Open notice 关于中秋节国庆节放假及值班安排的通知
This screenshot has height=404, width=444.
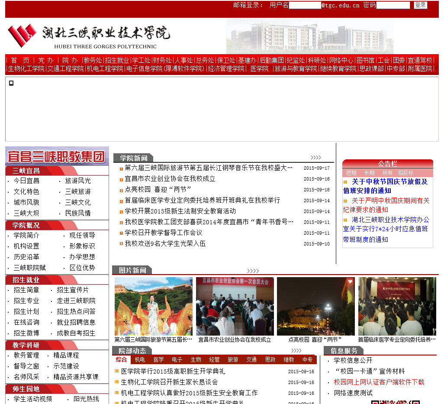pos(386,186)
